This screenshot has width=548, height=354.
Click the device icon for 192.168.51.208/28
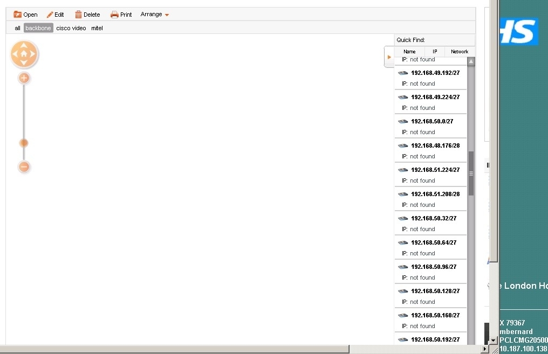403,194
